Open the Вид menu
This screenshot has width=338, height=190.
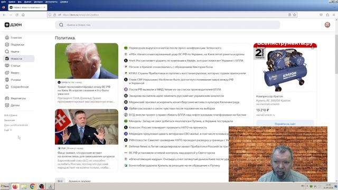(20, 2)
